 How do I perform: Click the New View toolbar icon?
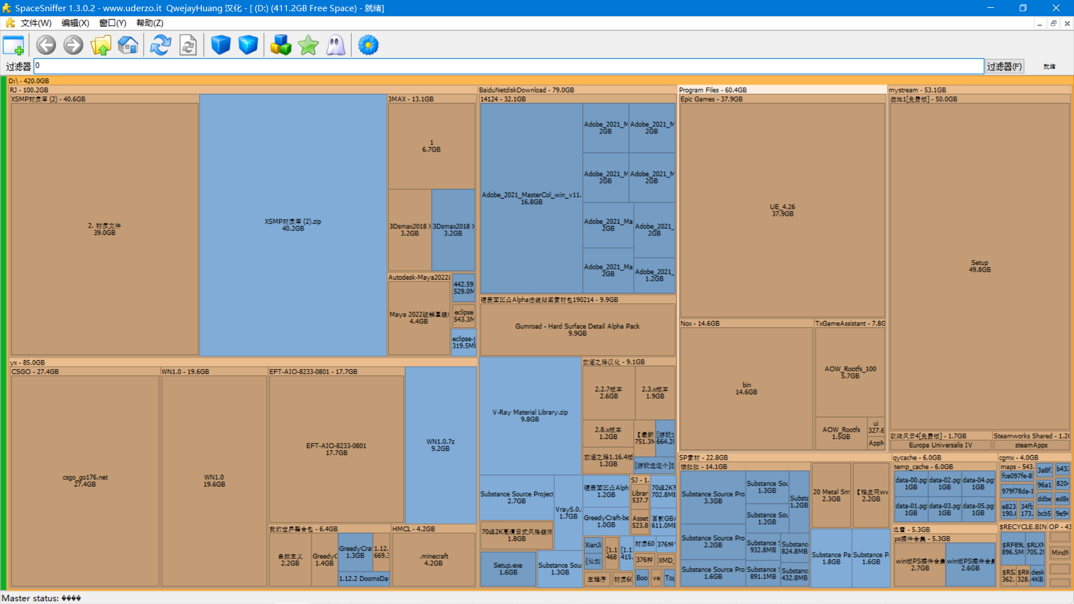tap(13, 45)
